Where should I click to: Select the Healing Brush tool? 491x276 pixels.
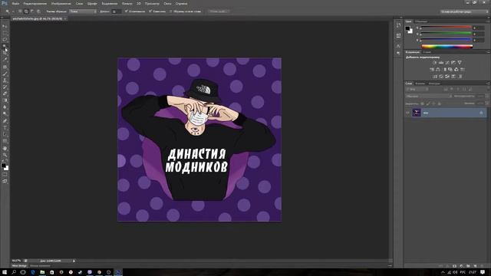pos(5,67)
